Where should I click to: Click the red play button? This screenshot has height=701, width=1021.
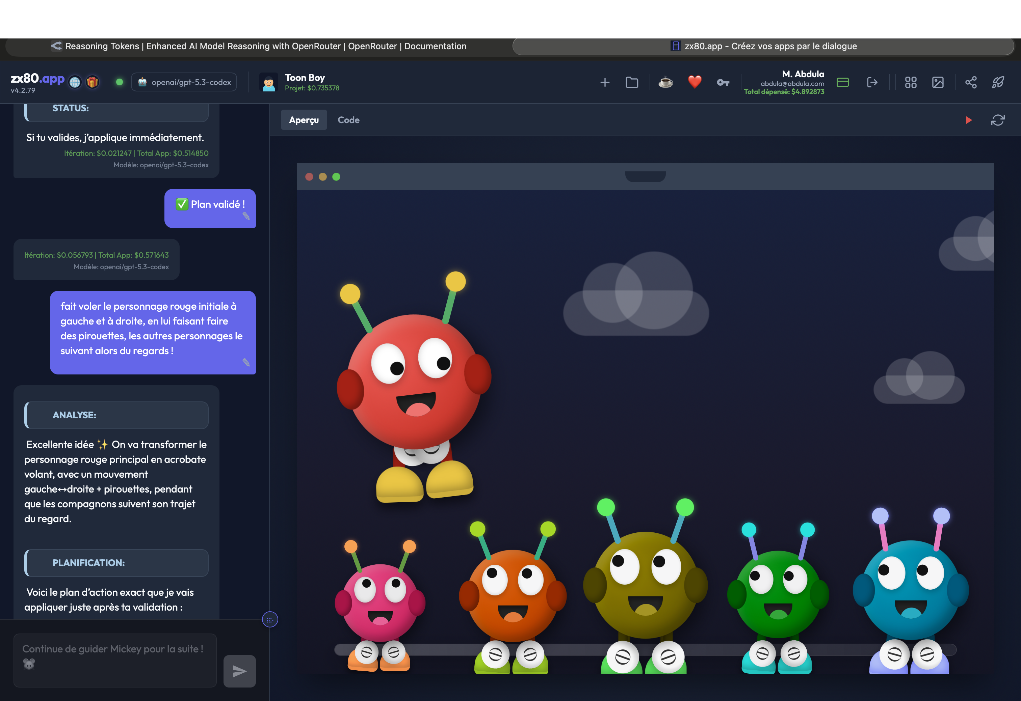click(x=968, y=120)
